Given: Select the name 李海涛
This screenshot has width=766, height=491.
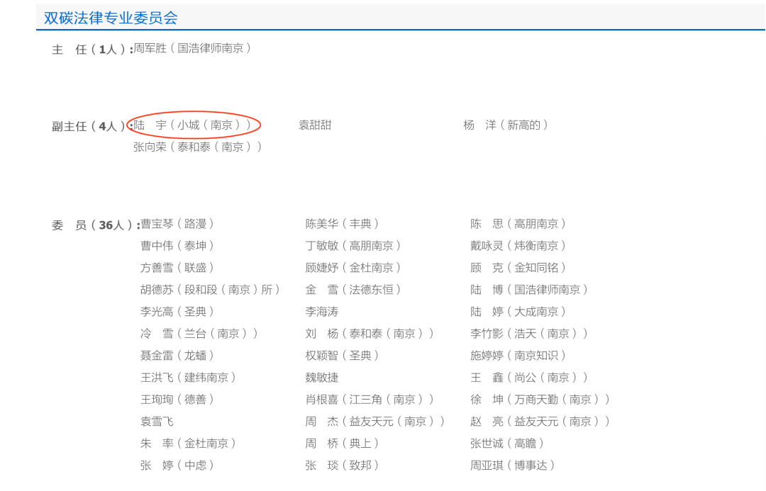Looking at the screenshot, I should click(322, 312).
